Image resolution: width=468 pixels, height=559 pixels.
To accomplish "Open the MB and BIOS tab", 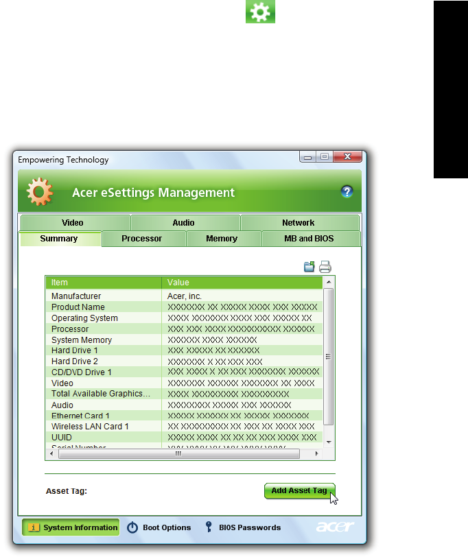I will tap(311, 239).
